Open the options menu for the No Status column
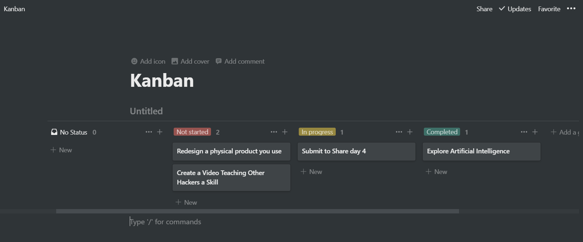Screen dimensions: 583x242 click(x=149, y=132)
